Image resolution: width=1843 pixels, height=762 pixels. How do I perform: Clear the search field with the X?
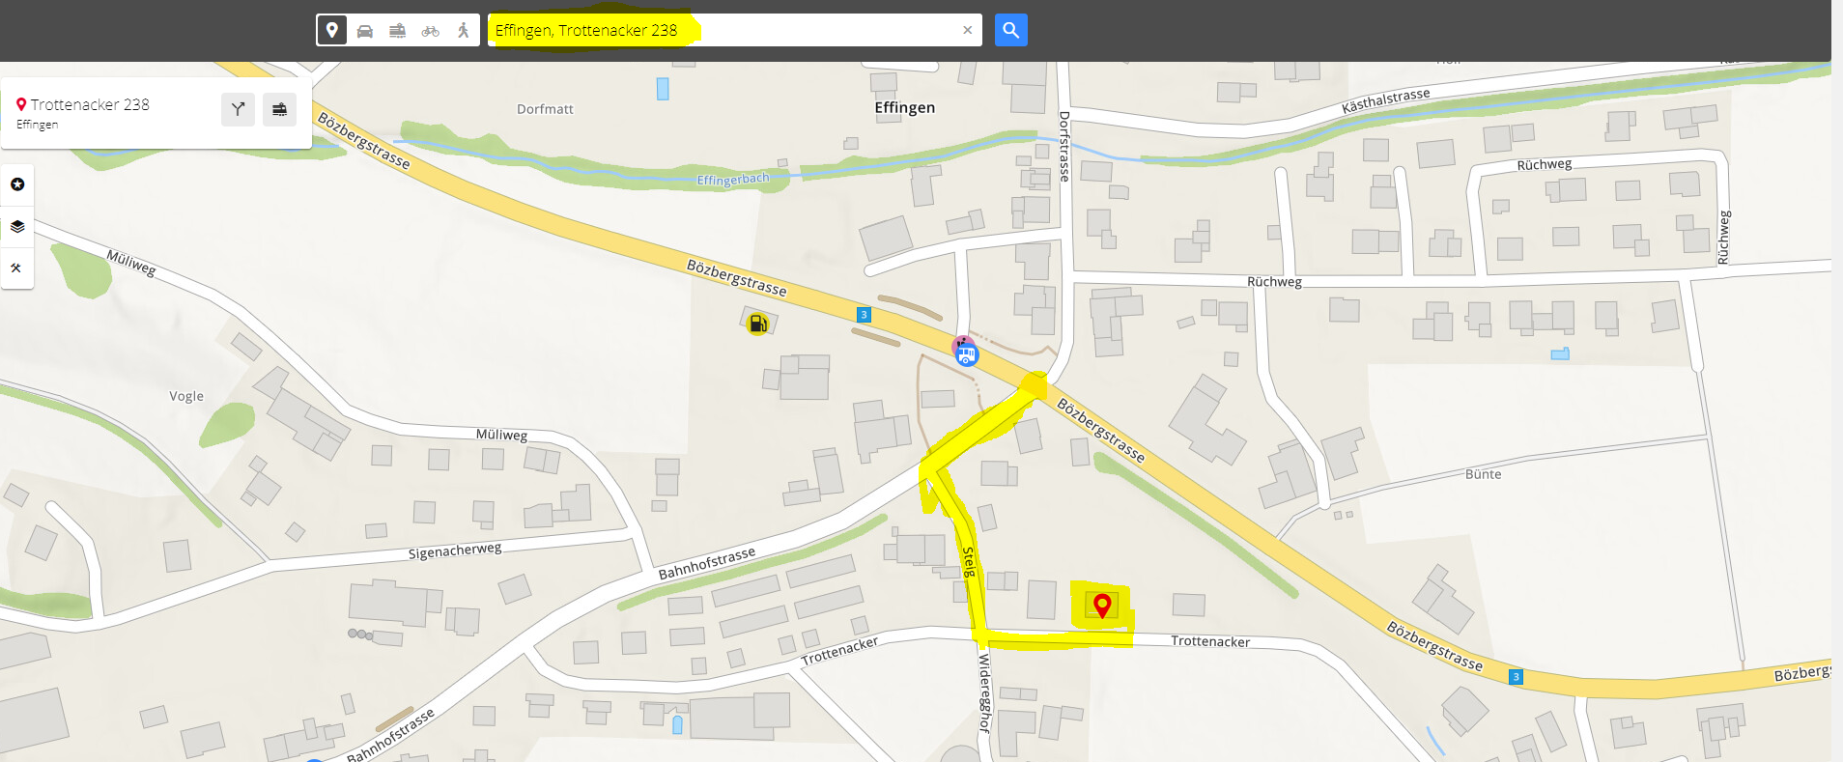(x=967, y=30)
